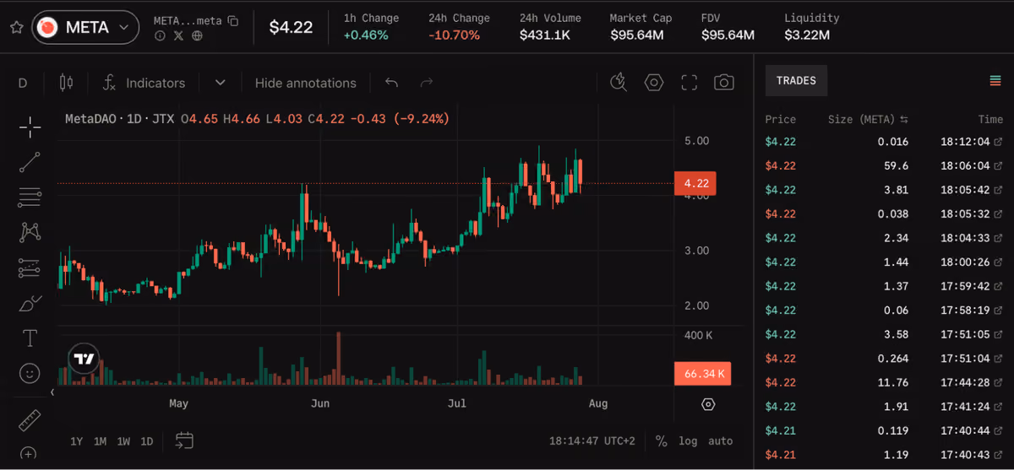This screenshot has width=1014, height=470.
Task: Select the forecasting and measurement tool
Action: click(x=30, y=267)
